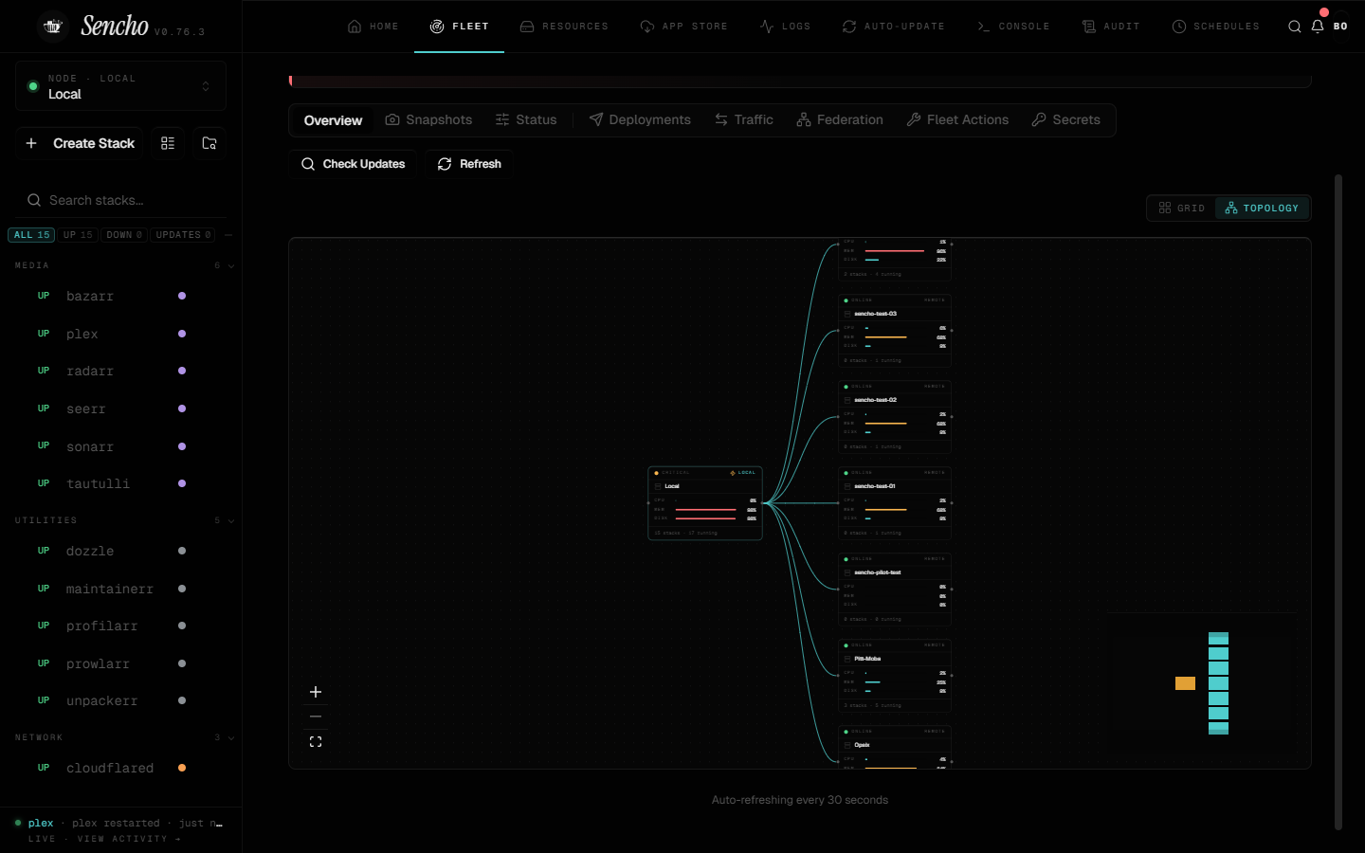The image size is (1365, 853).
Task: Filter stacks by ALL 15
Action: [x=31, y=235]
